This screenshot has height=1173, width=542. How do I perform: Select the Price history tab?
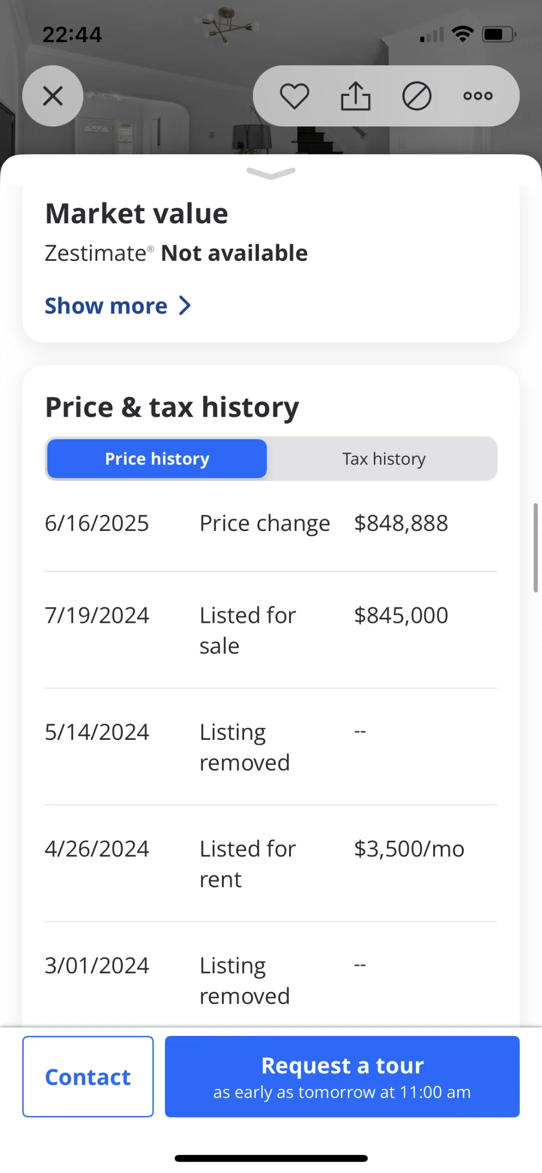(x=157, y=459)
